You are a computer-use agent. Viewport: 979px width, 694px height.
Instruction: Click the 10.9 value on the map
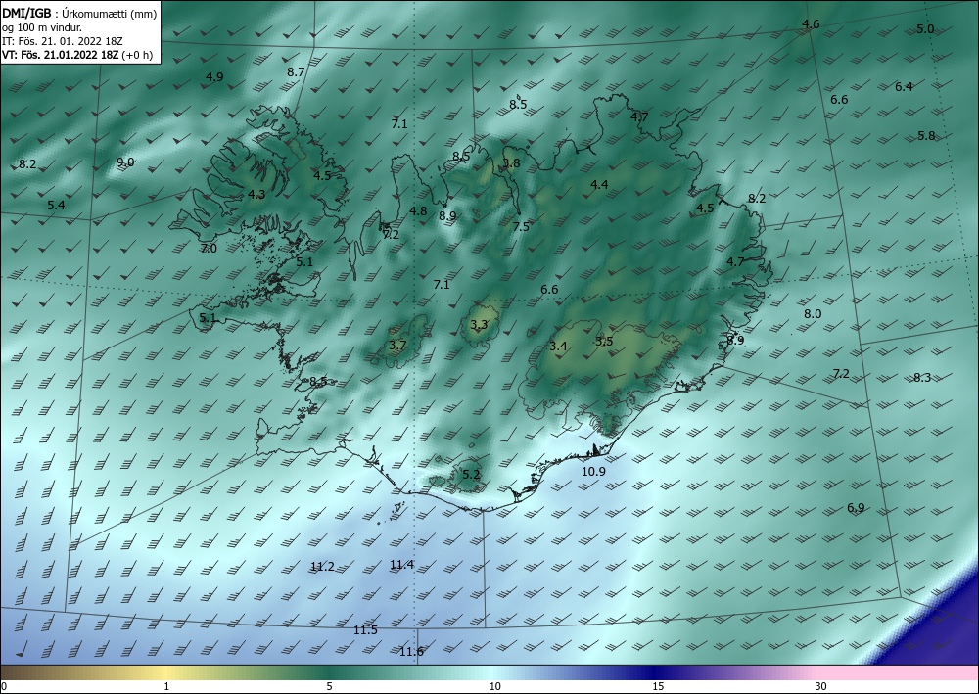(593, 471)
